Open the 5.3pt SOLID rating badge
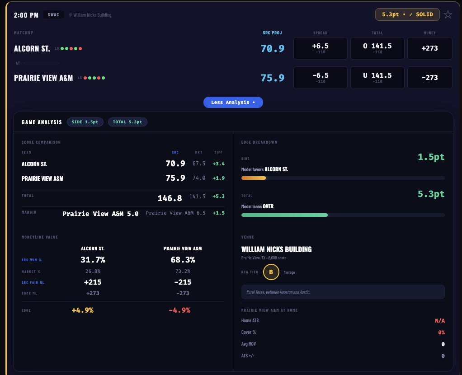The width and height of the screenshot is (462, 375). click(407, 14)
